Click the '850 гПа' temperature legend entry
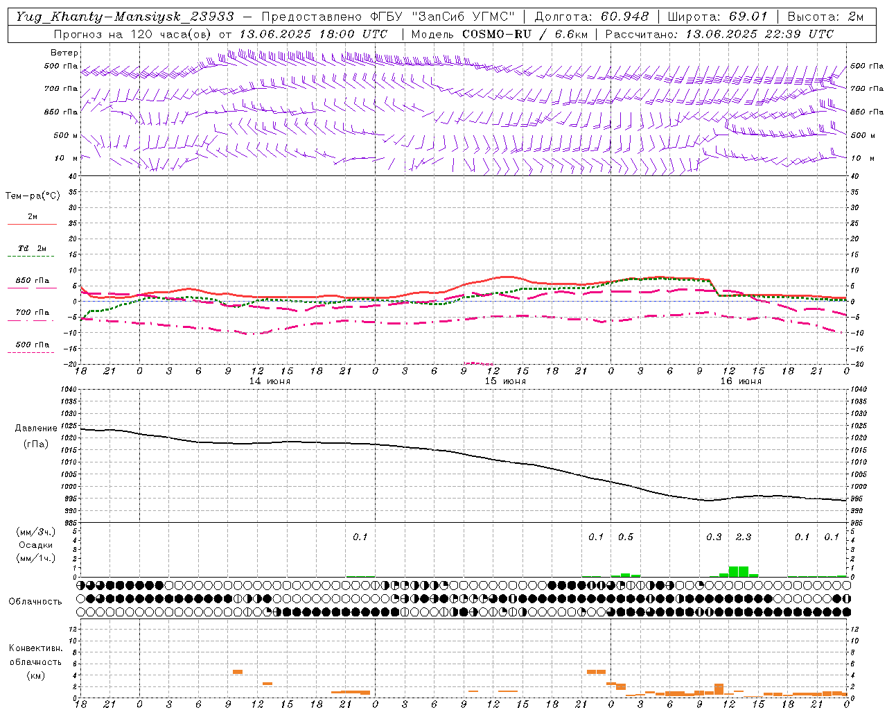The width and height of the screenshot is (887, 710). tap(32, 281)
